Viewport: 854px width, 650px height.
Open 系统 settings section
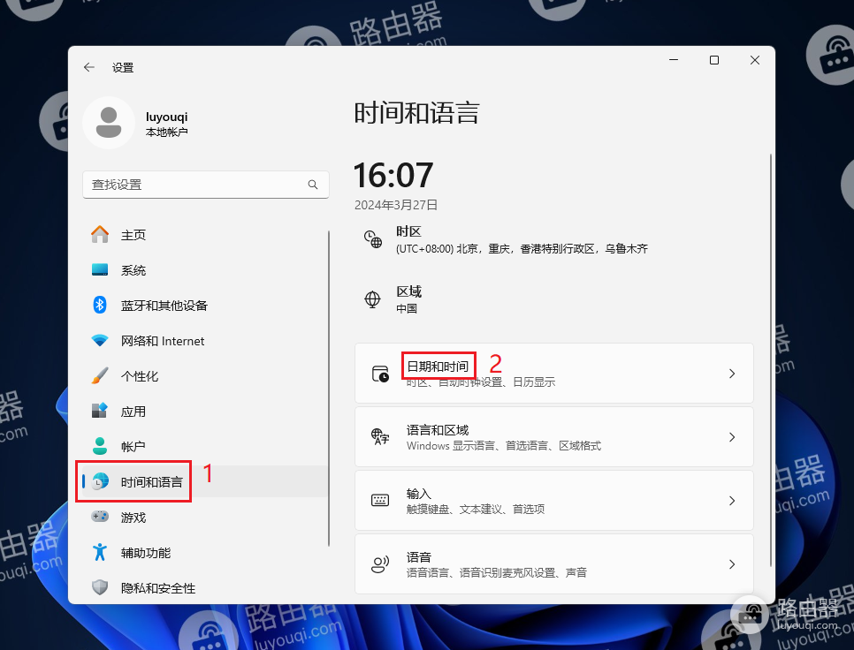click(x=204, y=269)
